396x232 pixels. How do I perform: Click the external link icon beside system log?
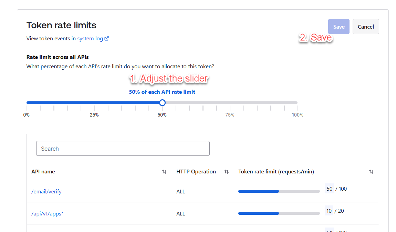click(x=107, y=39)
